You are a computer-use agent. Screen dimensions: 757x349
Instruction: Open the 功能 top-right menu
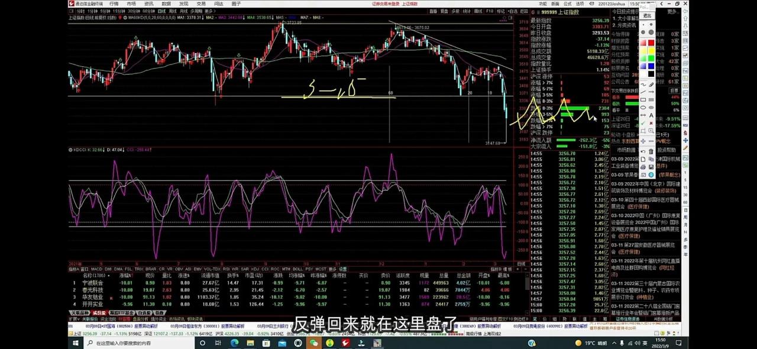click(543, 4)
